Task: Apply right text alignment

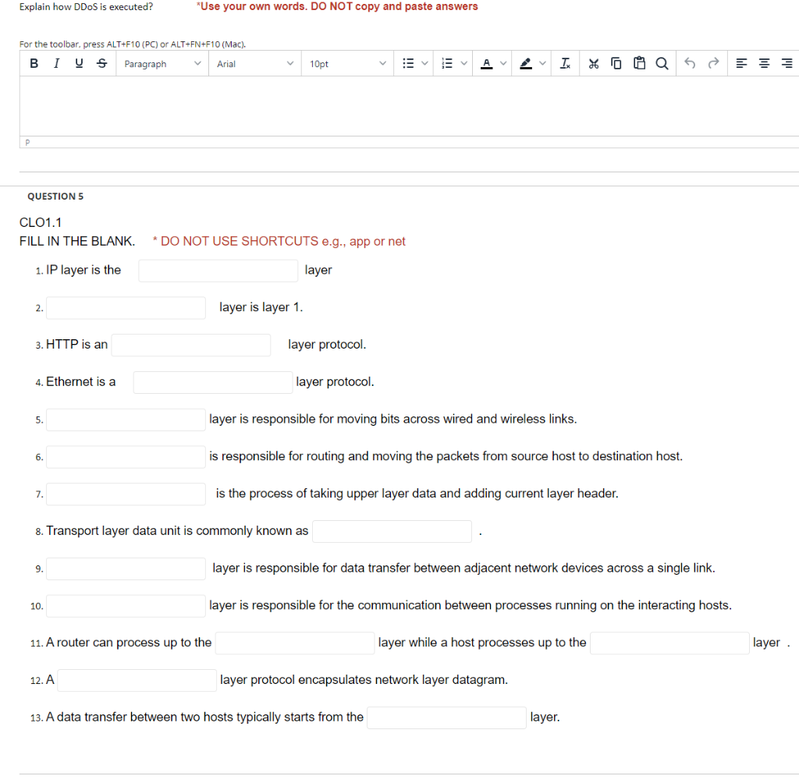Action: (x=786, y=63)
